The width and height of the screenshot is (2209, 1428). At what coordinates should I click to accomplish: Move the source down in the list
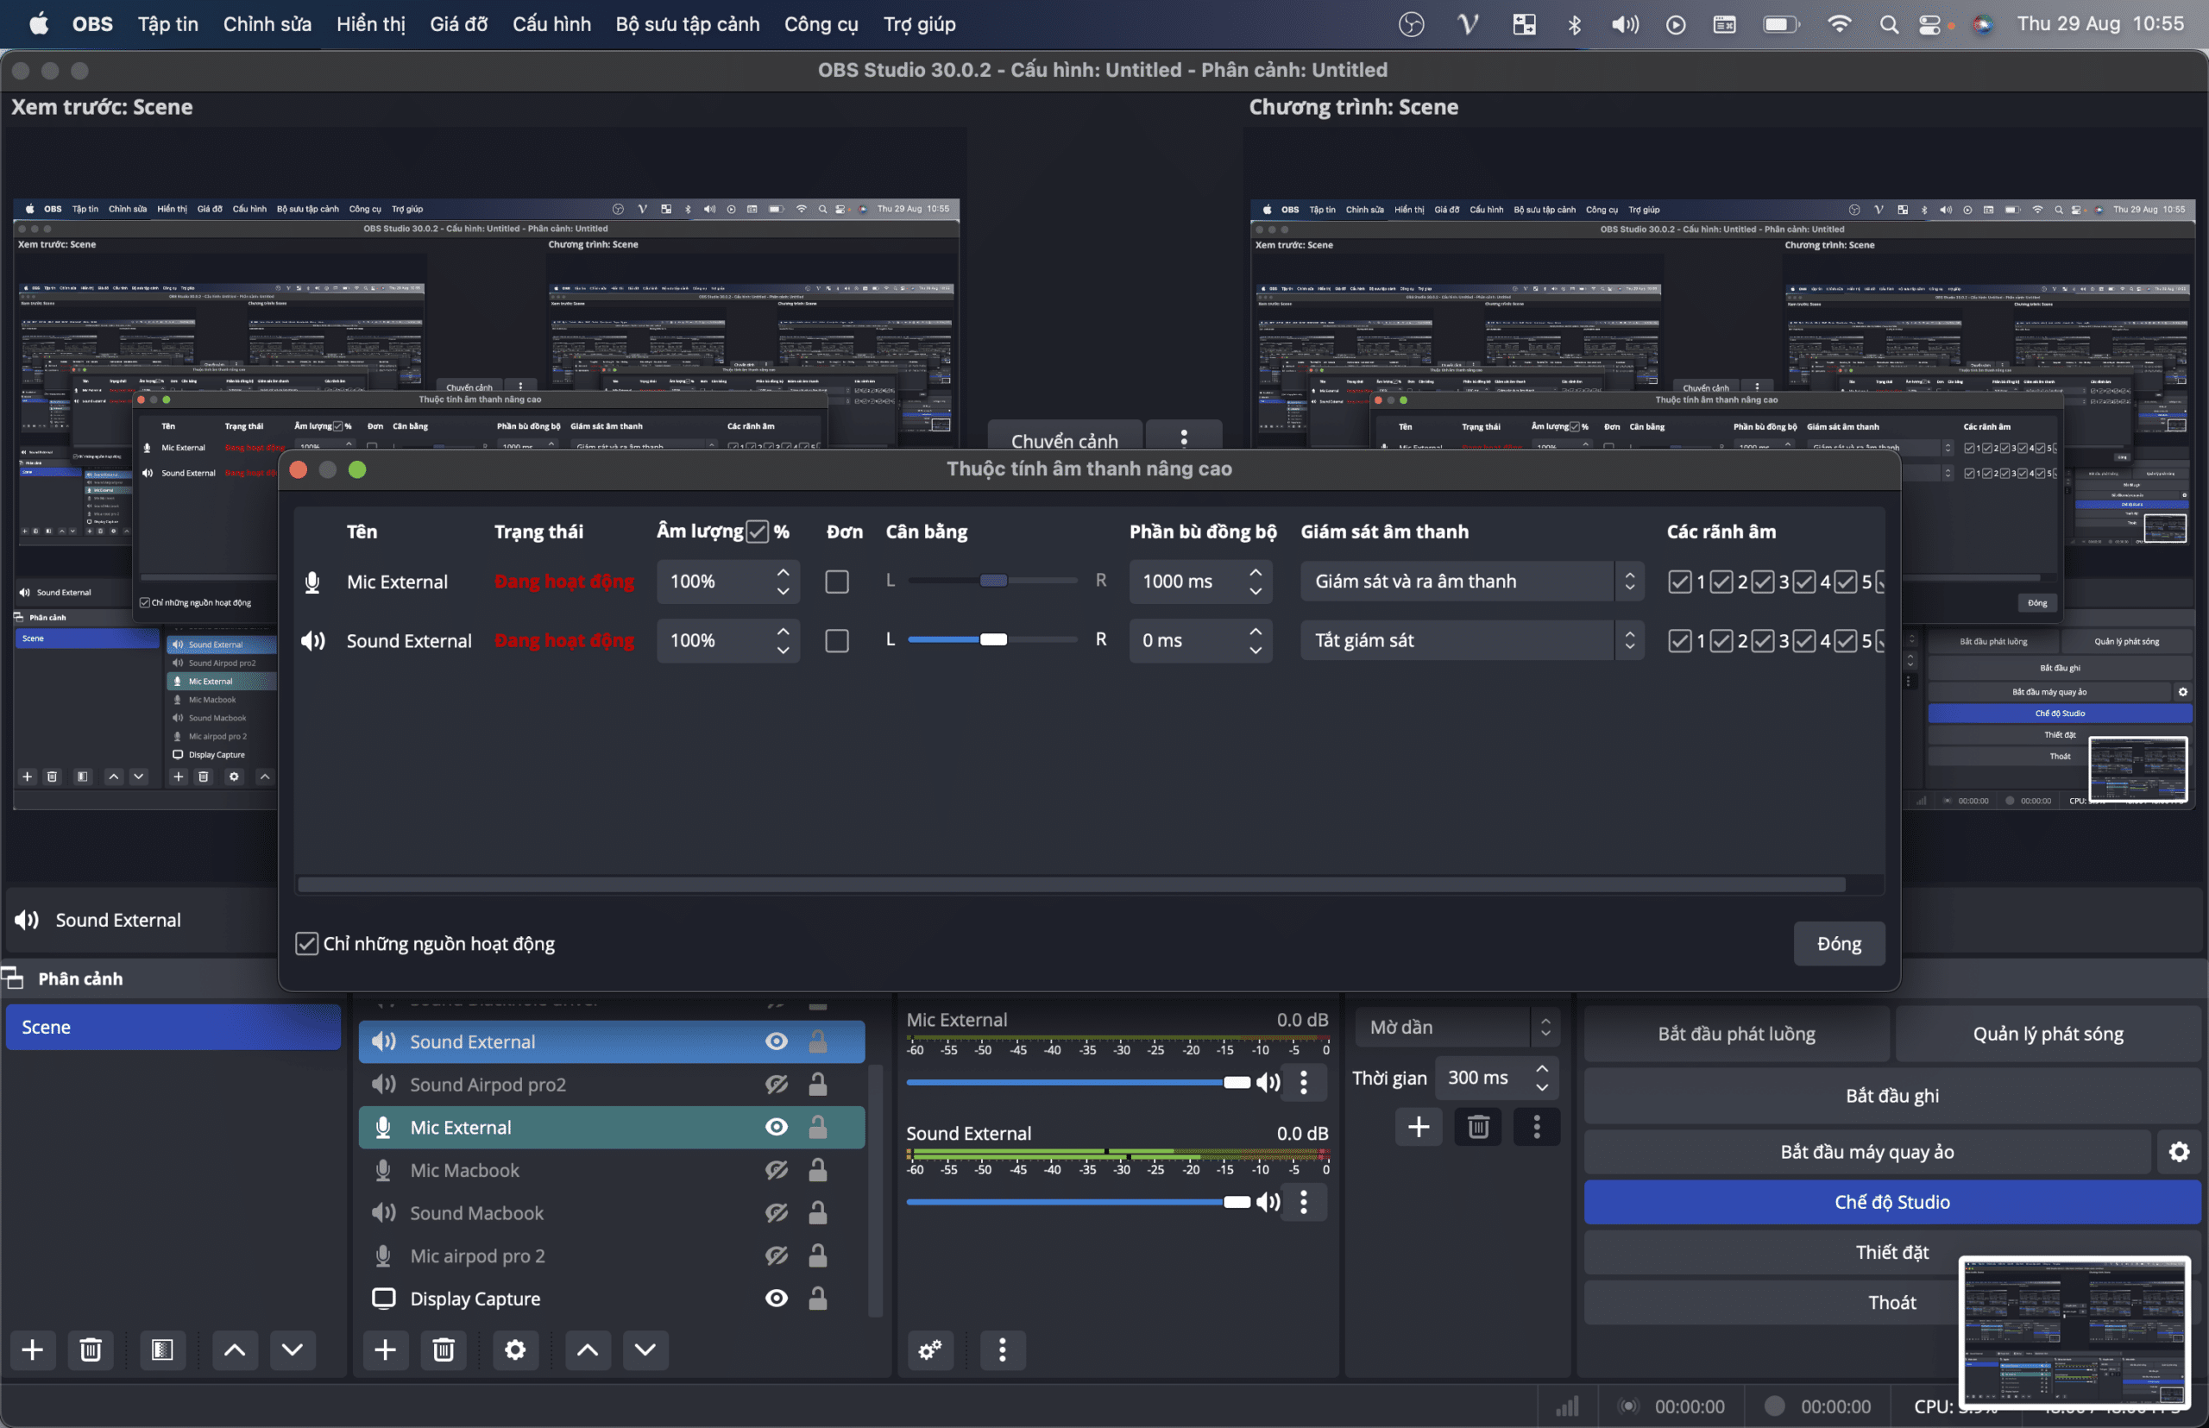(645, 1349)
